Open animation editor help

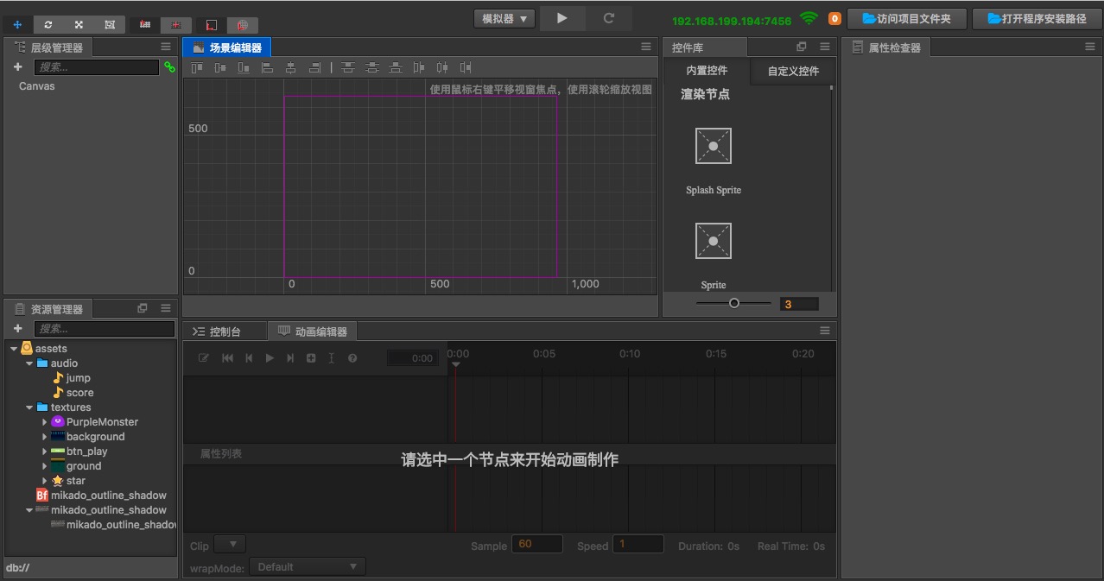point(352,358)
